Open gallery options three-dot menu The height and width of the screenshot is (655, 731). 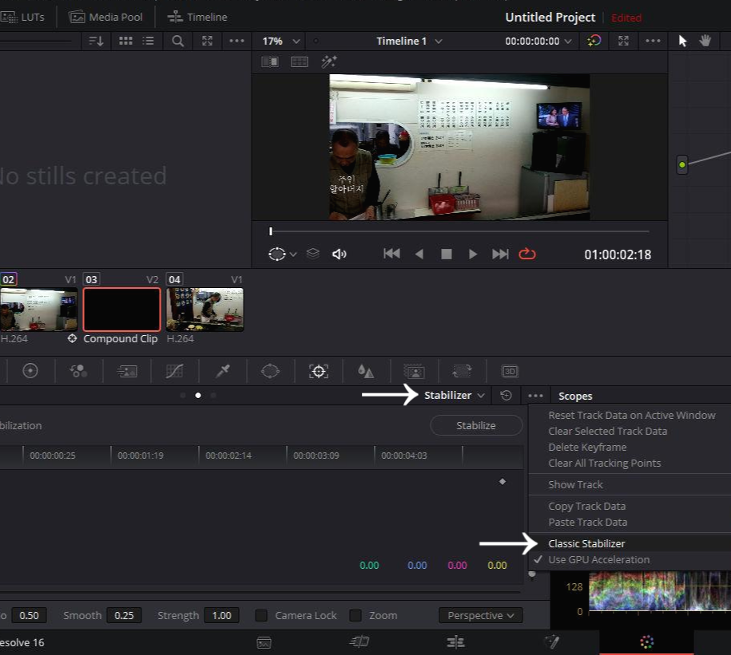point(236,41)
